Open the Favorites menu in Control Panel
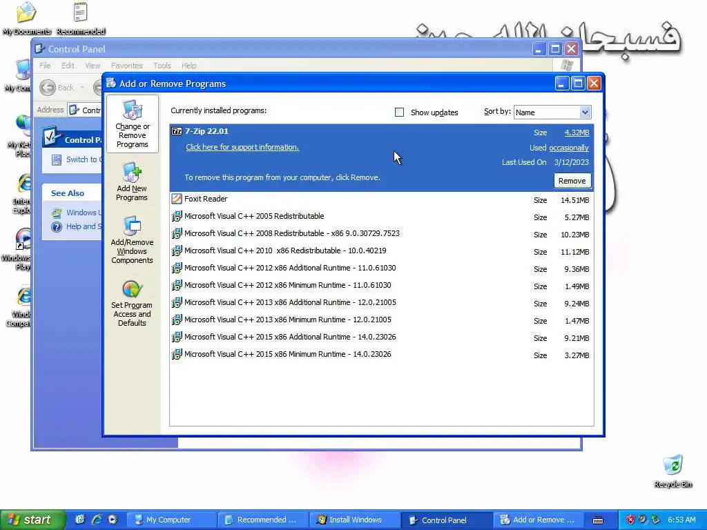 (x=127, y=66)
